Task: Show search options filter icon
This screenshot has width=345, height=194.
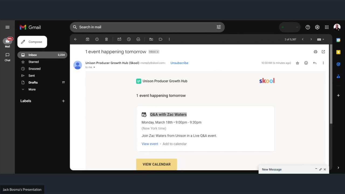Action: pyautogui.click(x=219, y=27)
